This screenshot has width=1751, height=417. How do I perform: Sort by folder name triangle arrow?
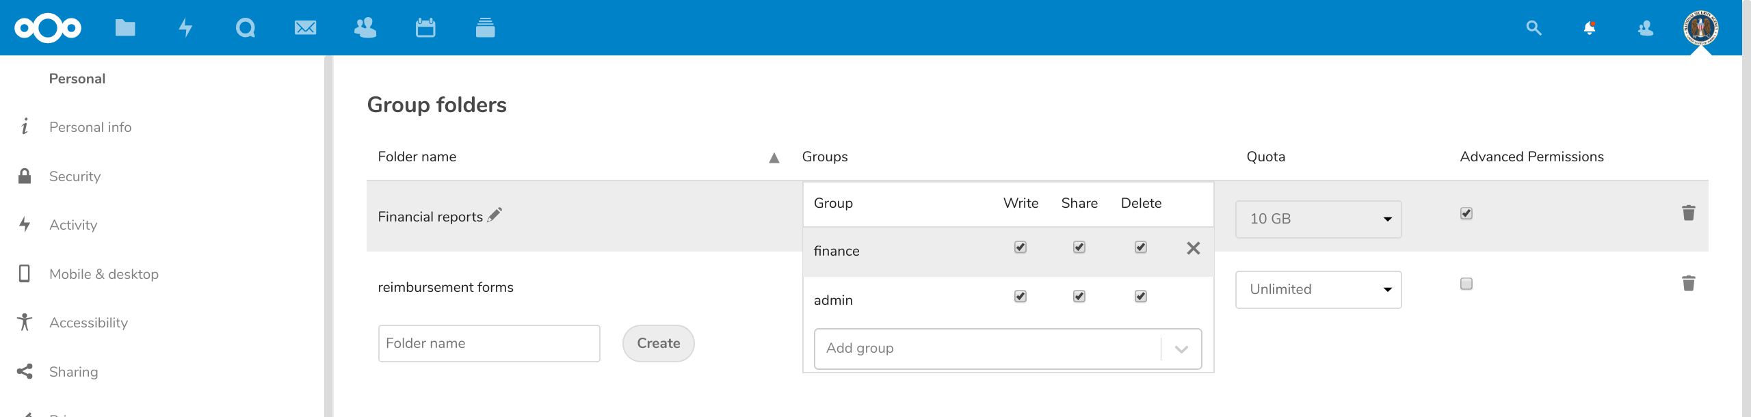[774, 158]
